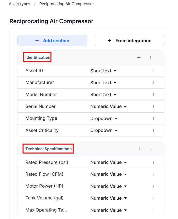Open the Serial Number row kebab menu
Screen dimensions: 178x219
(153, 106)
